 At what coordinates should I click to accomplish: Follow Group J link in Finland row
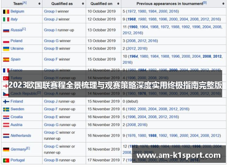point(51,101)
